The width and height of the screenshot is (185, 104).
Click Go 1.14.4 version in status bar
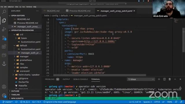pos(36,102)
